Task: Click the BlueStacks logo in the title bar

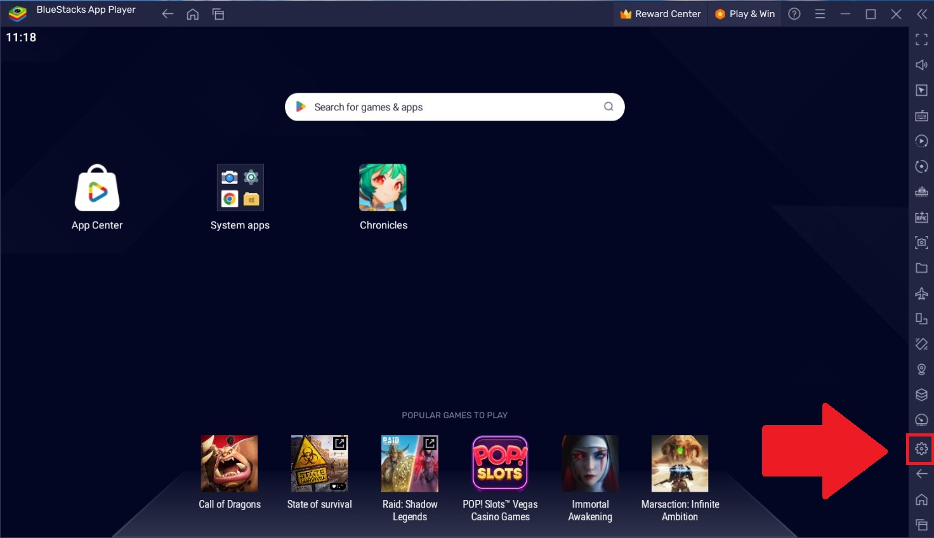Action: (x=18, y=13)
